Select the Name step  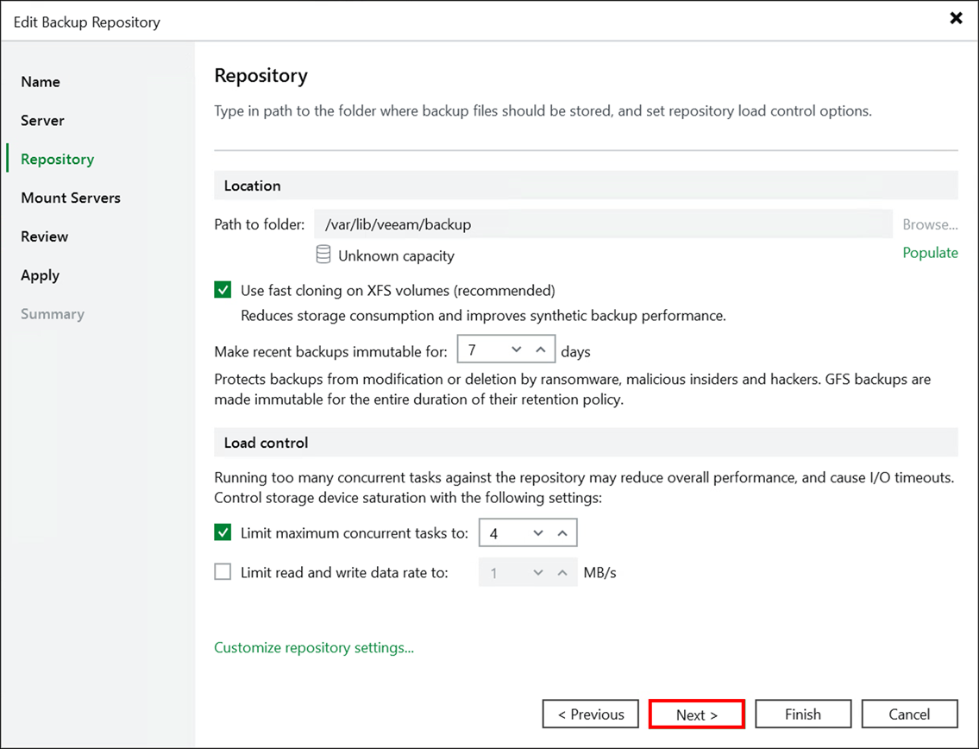[x=40, y=81]
